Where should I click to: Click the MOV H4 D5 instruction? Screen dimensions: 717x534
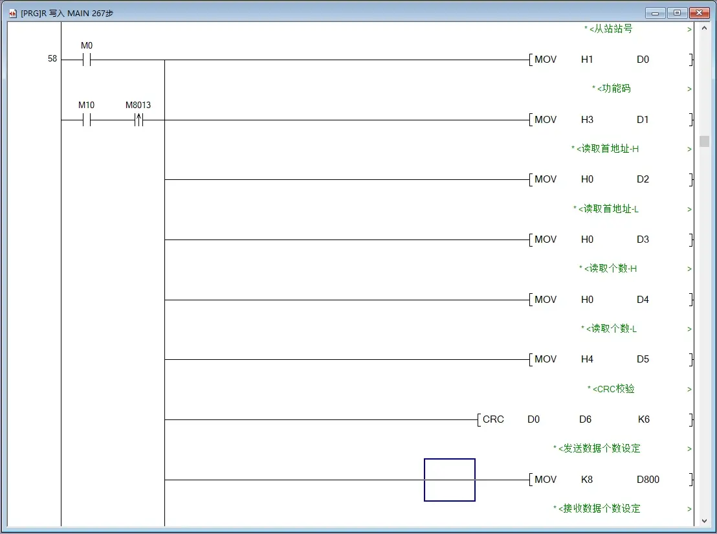coord(611,359)
